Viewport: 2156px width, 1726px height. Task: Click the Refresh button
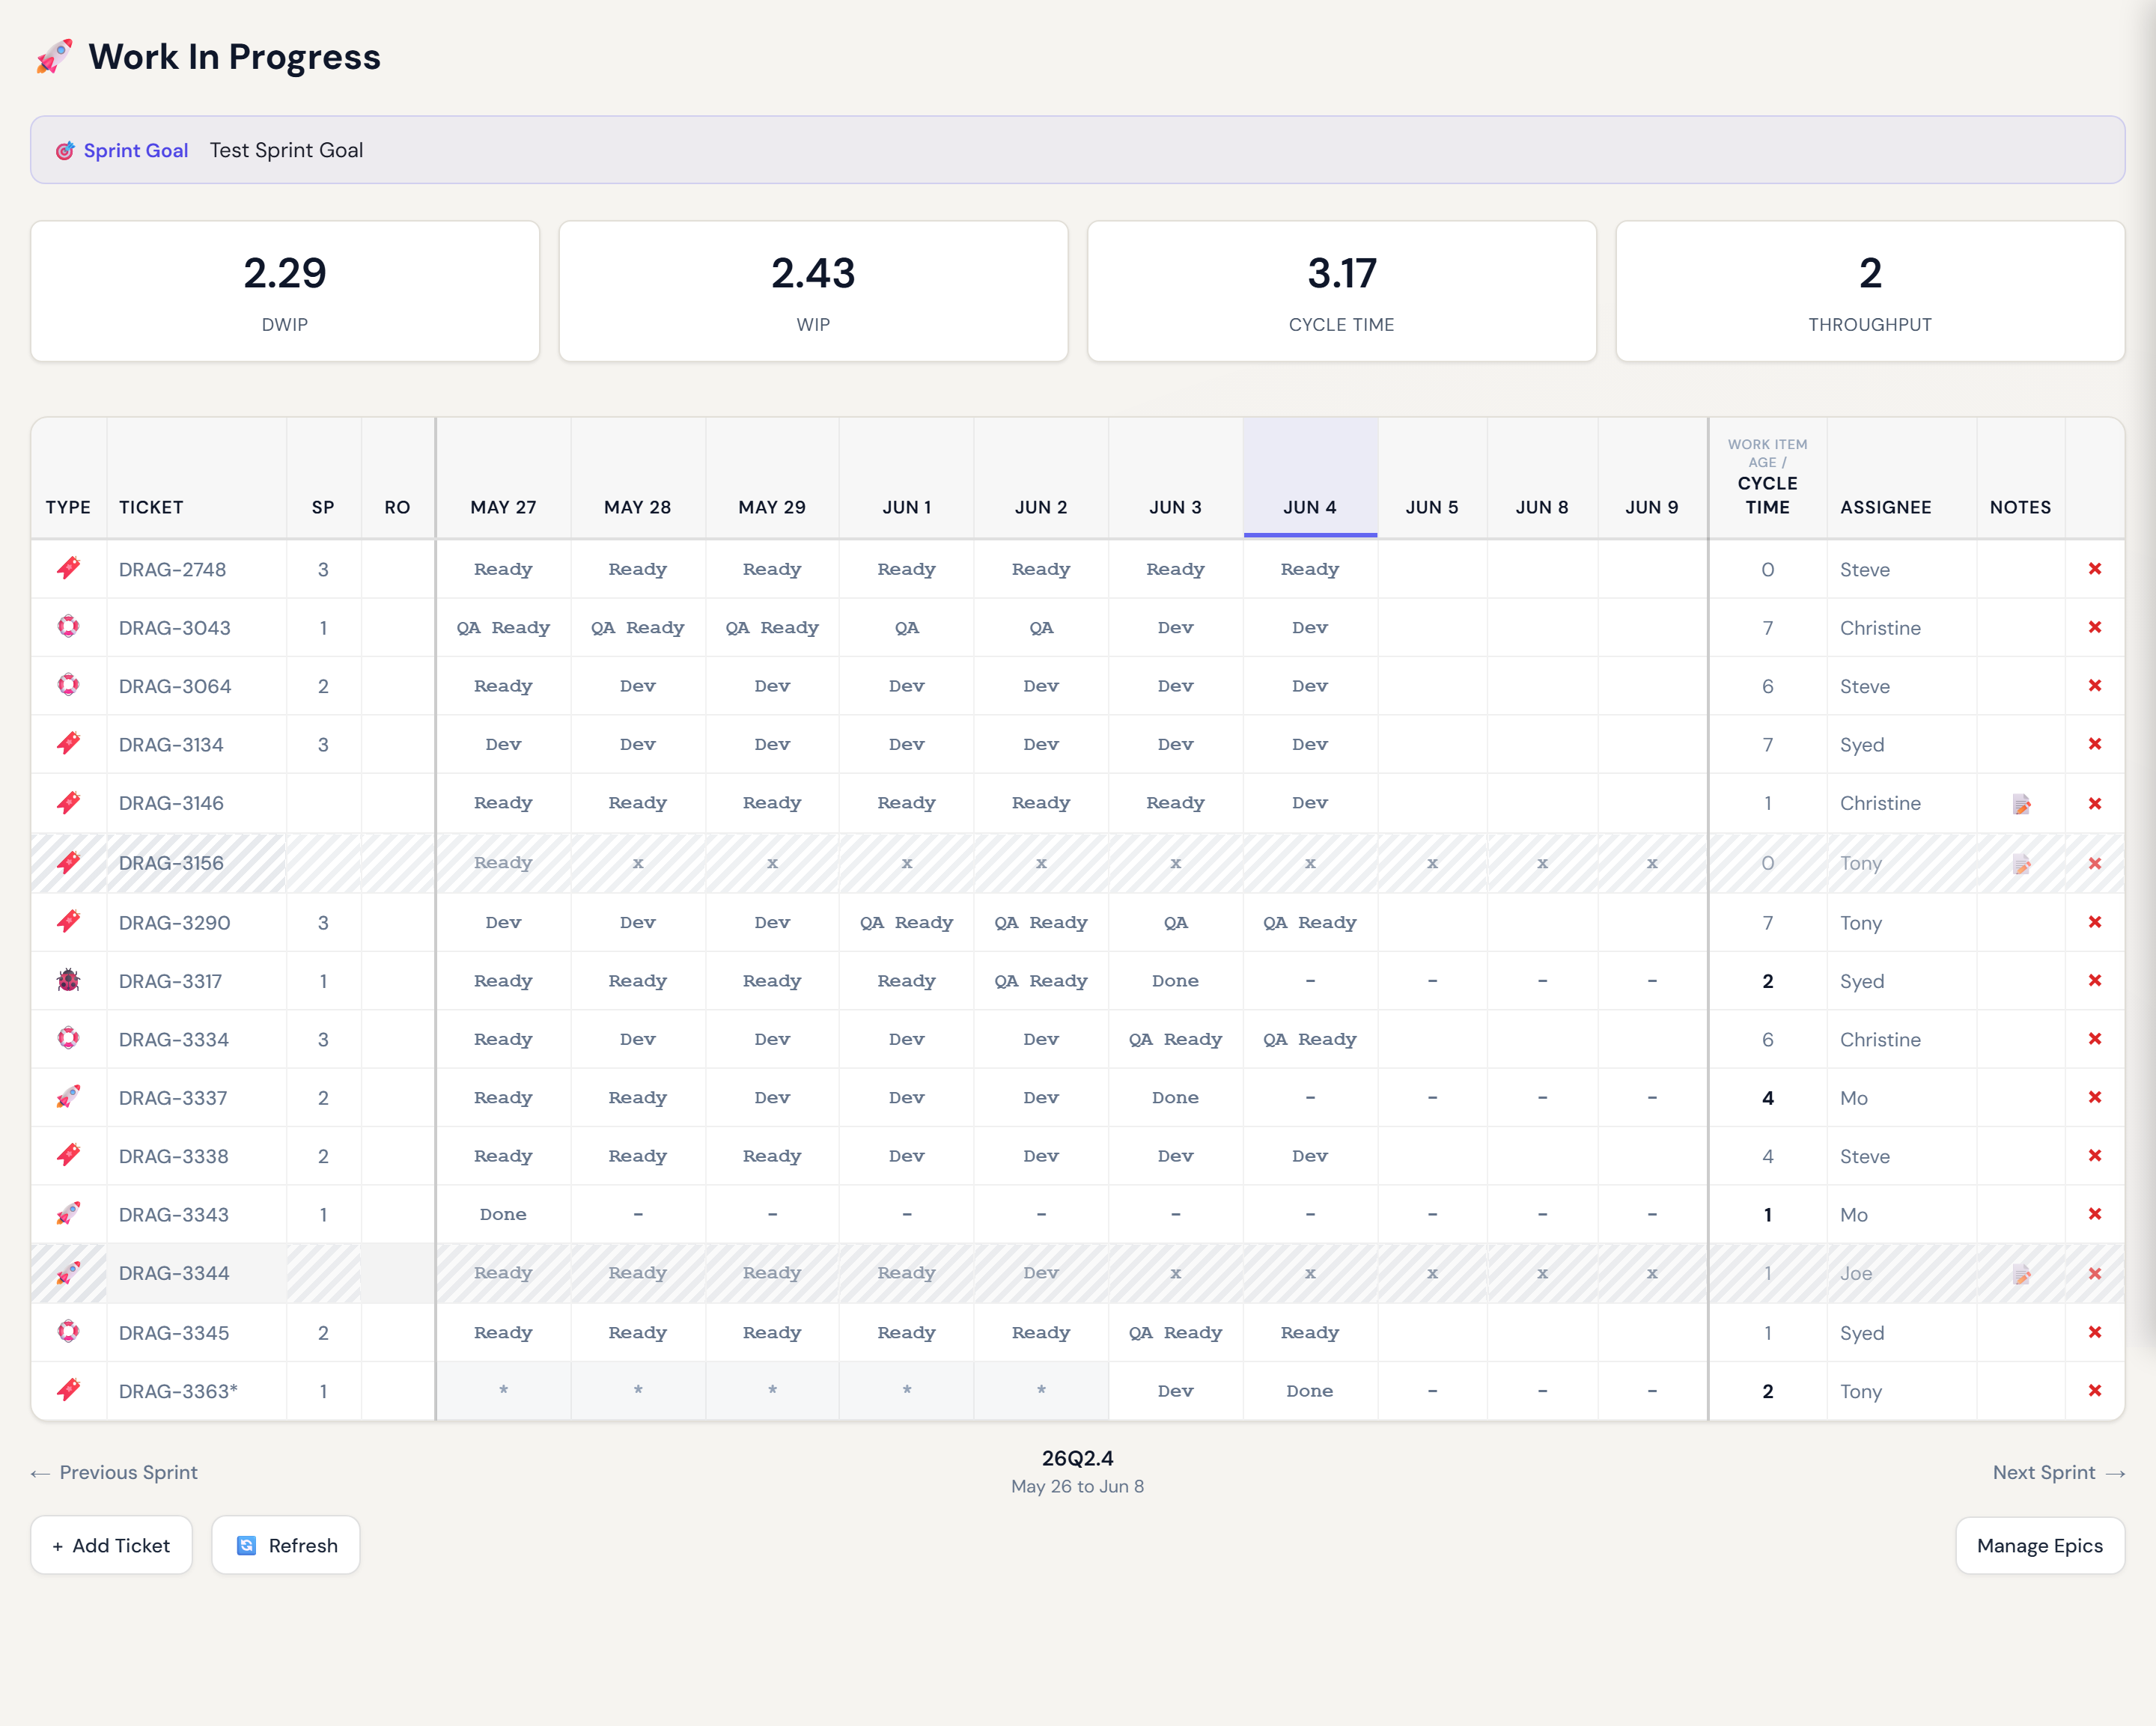[x=286, y=1545]
